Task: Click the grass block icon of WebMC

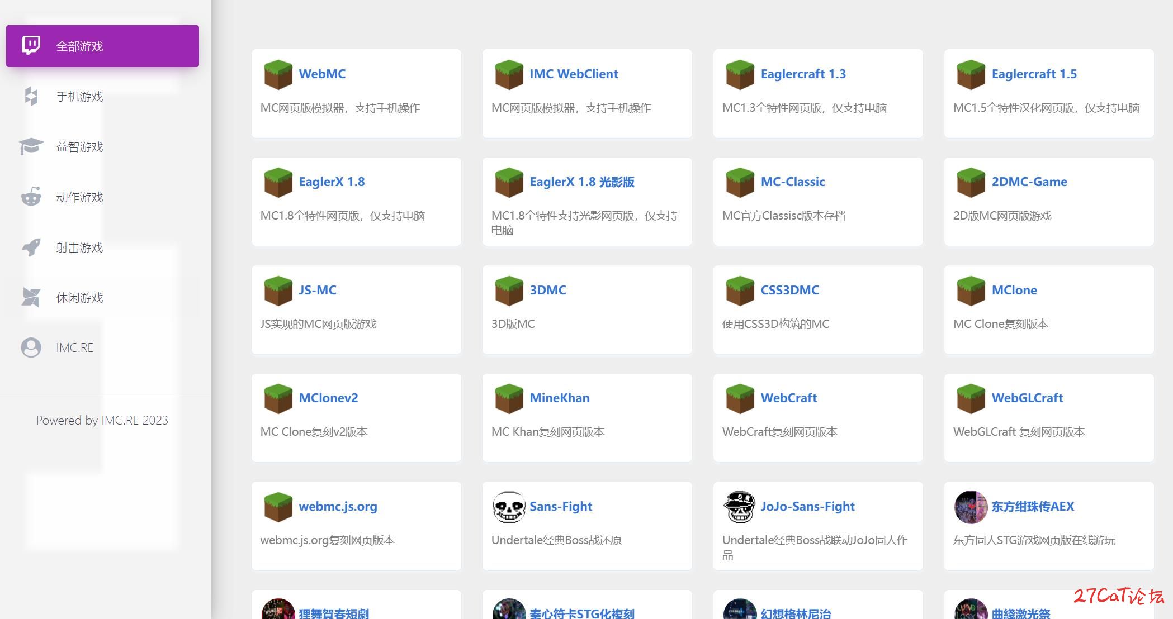Action: [x=278, y=74]
